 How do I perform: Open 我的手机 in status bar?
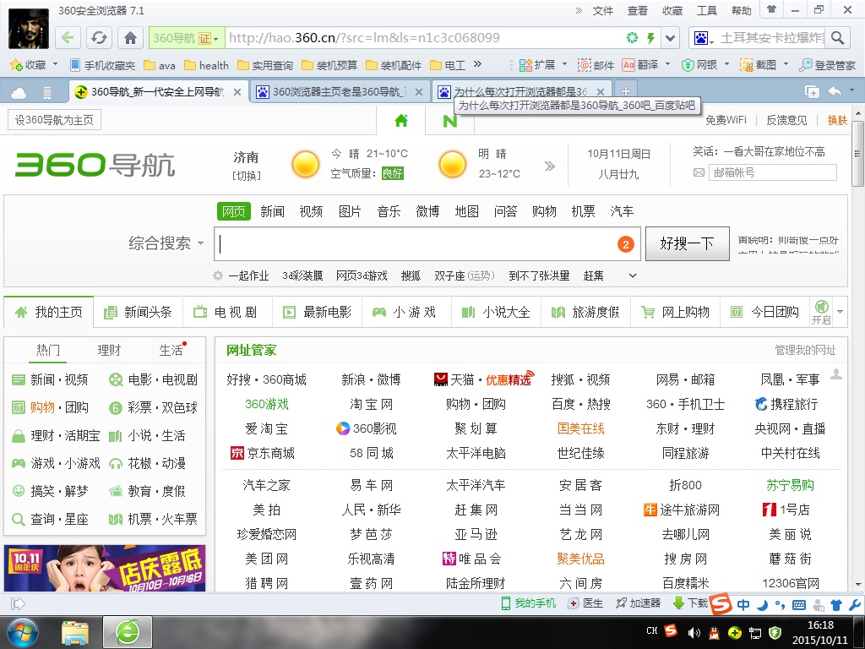tap(528, 603)
